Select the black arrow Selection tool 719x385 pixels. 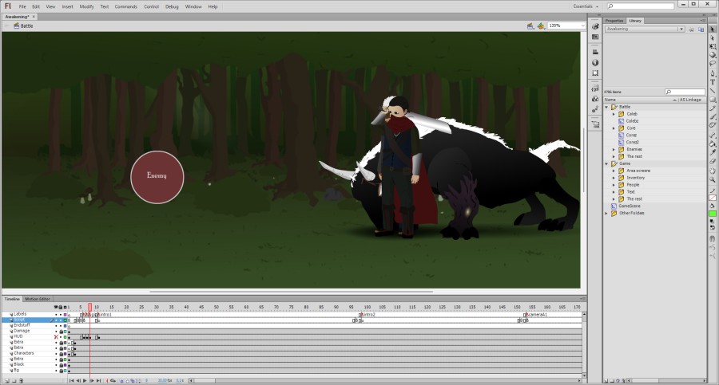coord(713,29)
